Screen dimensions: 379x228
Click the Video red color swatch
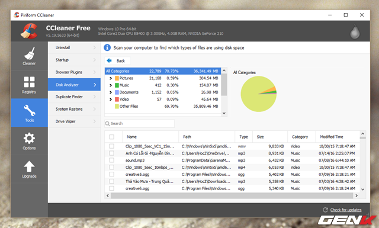[117, 99]
